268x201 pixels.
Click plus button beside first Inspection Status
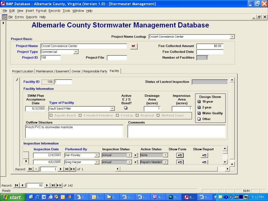136,155
